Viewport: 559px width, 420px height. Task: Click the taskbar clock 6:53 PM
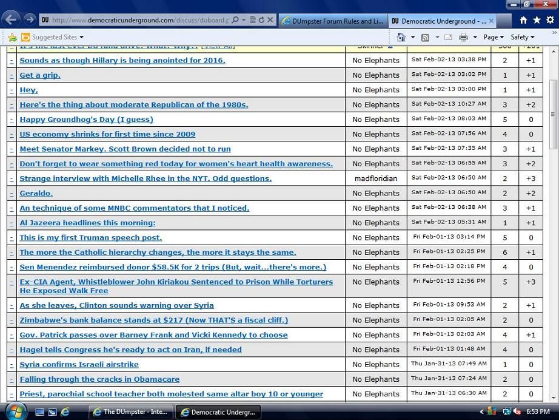[x=538, y=412]
